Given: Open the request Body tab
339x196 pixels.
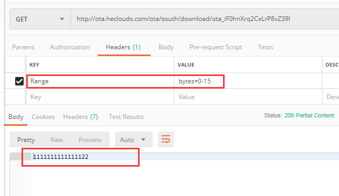Looking at the screenshot, I should [166, 47].
